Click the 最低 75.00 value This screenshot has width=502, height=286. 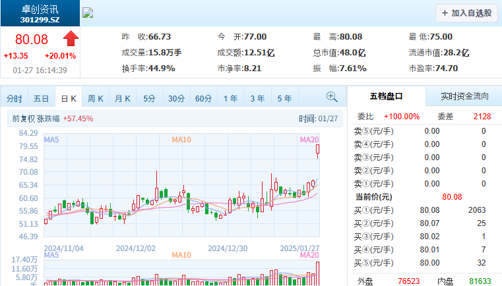441,37
